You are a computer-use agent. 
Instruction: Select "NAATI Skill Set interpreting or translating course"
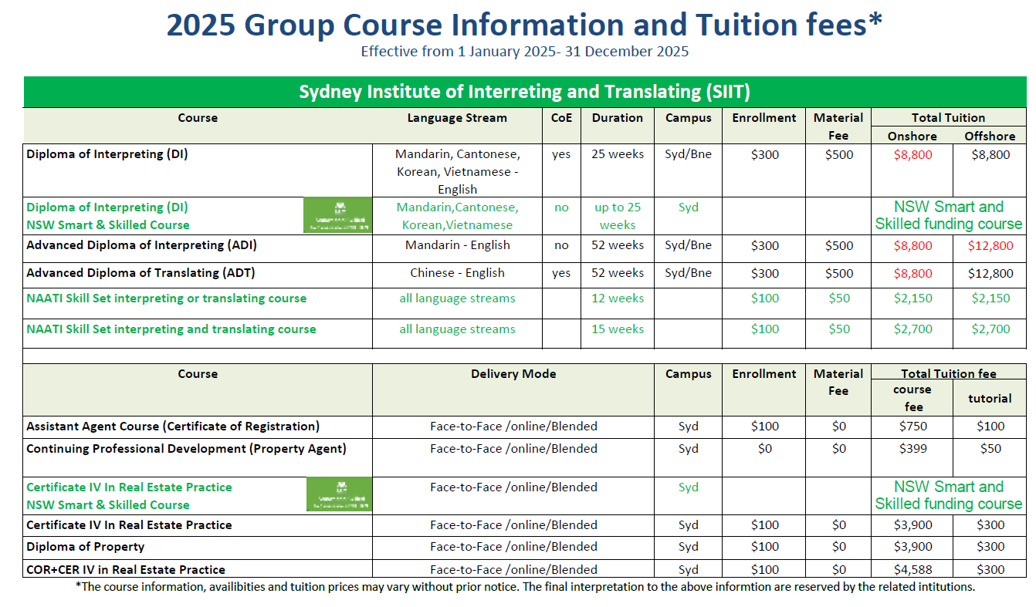(x=166, y=298)
